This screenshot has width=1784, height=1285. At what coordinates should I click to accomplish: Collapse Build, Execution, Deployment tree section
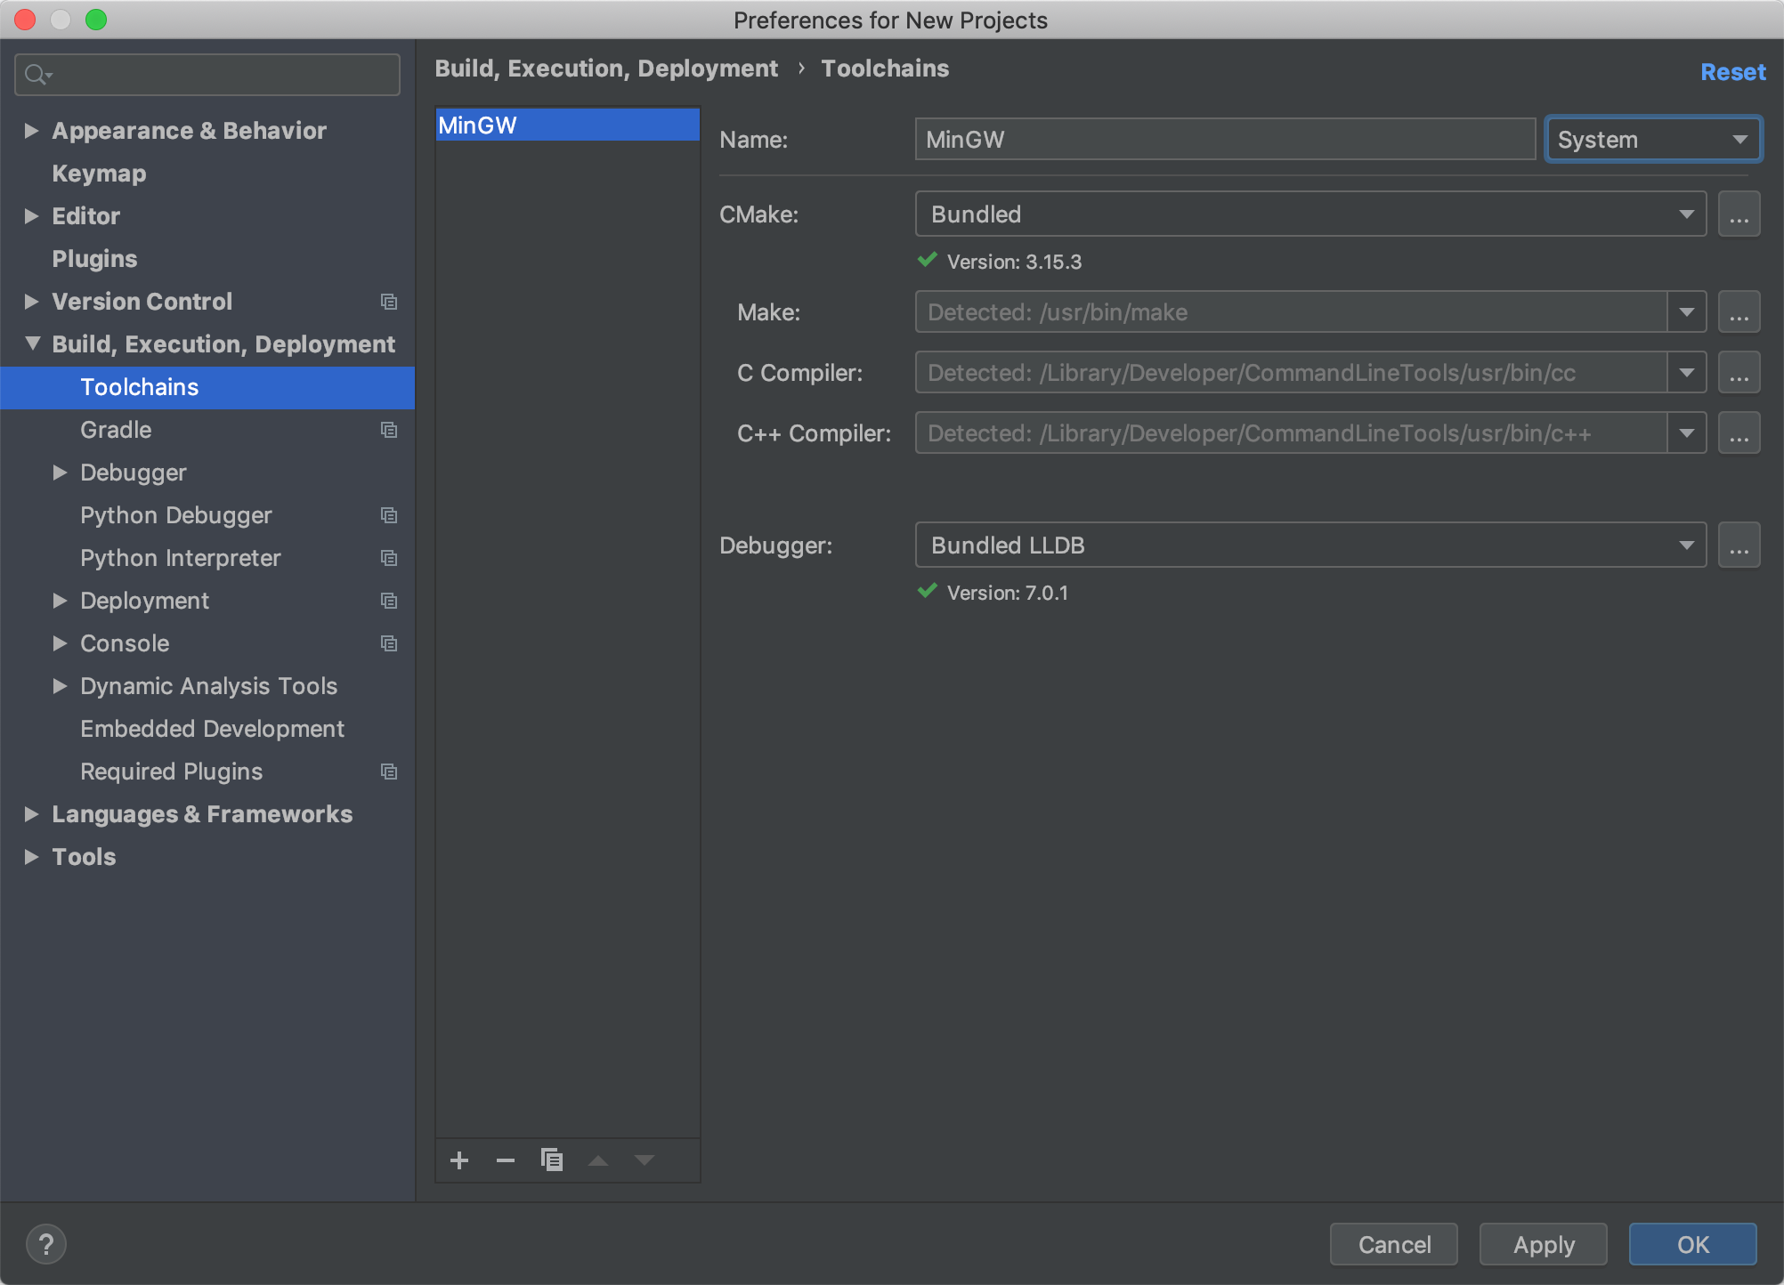pos(32,343)
